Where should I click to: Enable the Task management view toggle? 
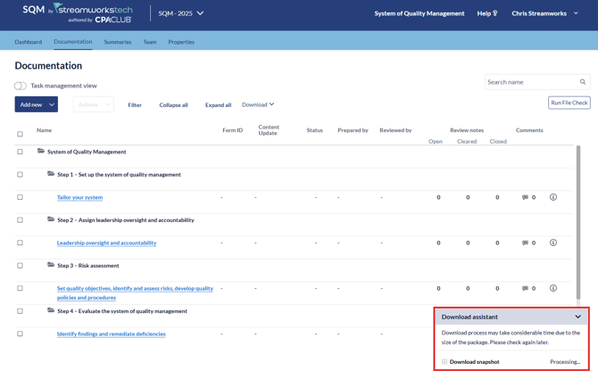tap(21, 86)
